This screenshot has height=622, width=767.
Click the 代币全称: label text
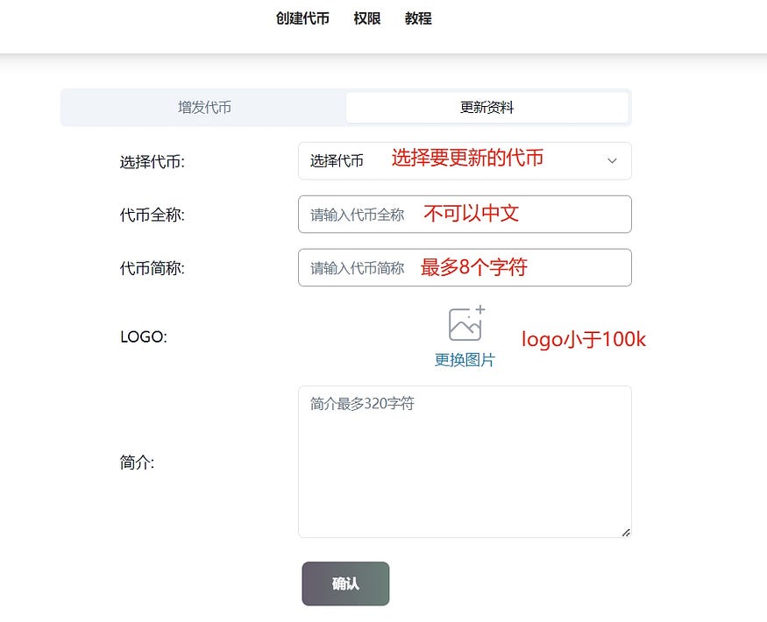[x=153, y=215]
